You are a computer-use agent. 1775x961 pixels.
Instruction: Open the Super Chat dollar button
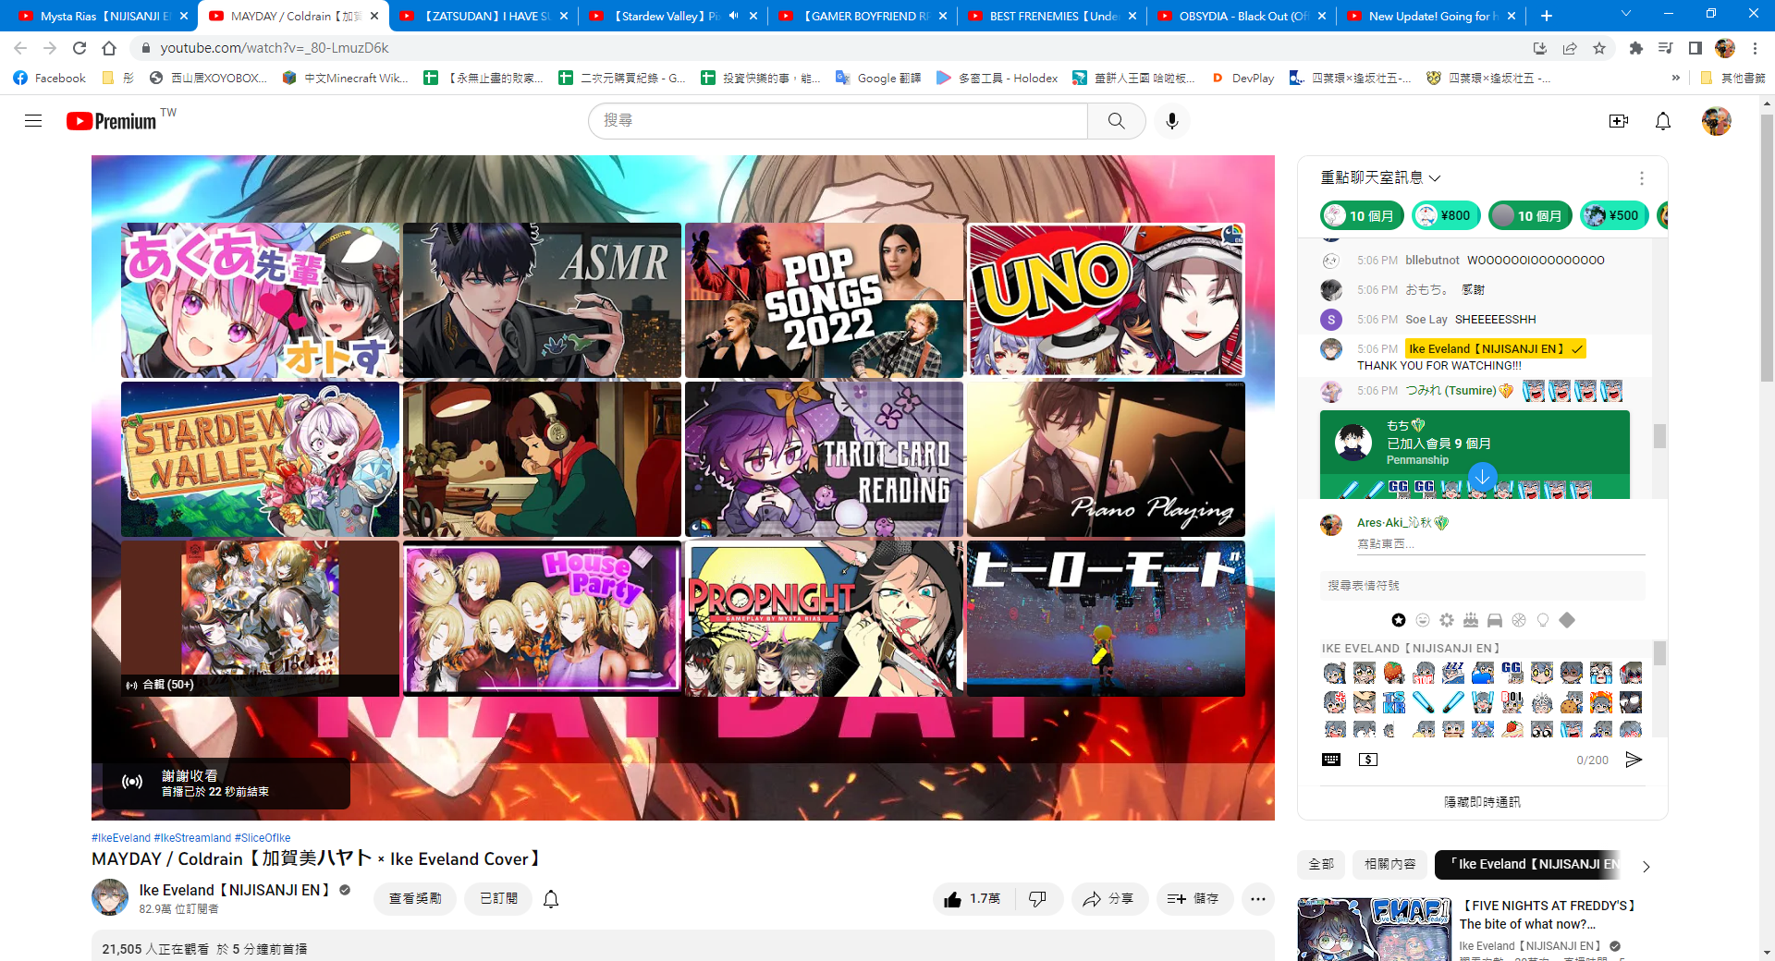click(1368, 760)
